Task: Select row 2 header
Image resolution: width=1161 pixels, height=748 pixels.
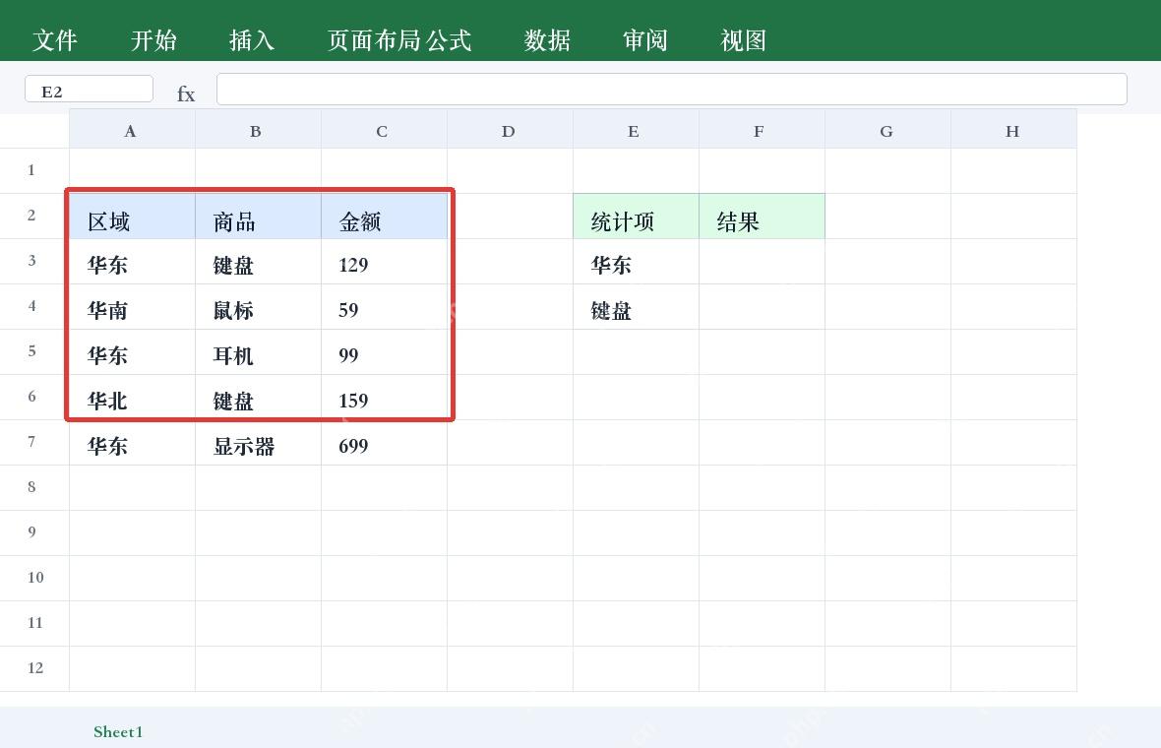Action: click(34, 216)
